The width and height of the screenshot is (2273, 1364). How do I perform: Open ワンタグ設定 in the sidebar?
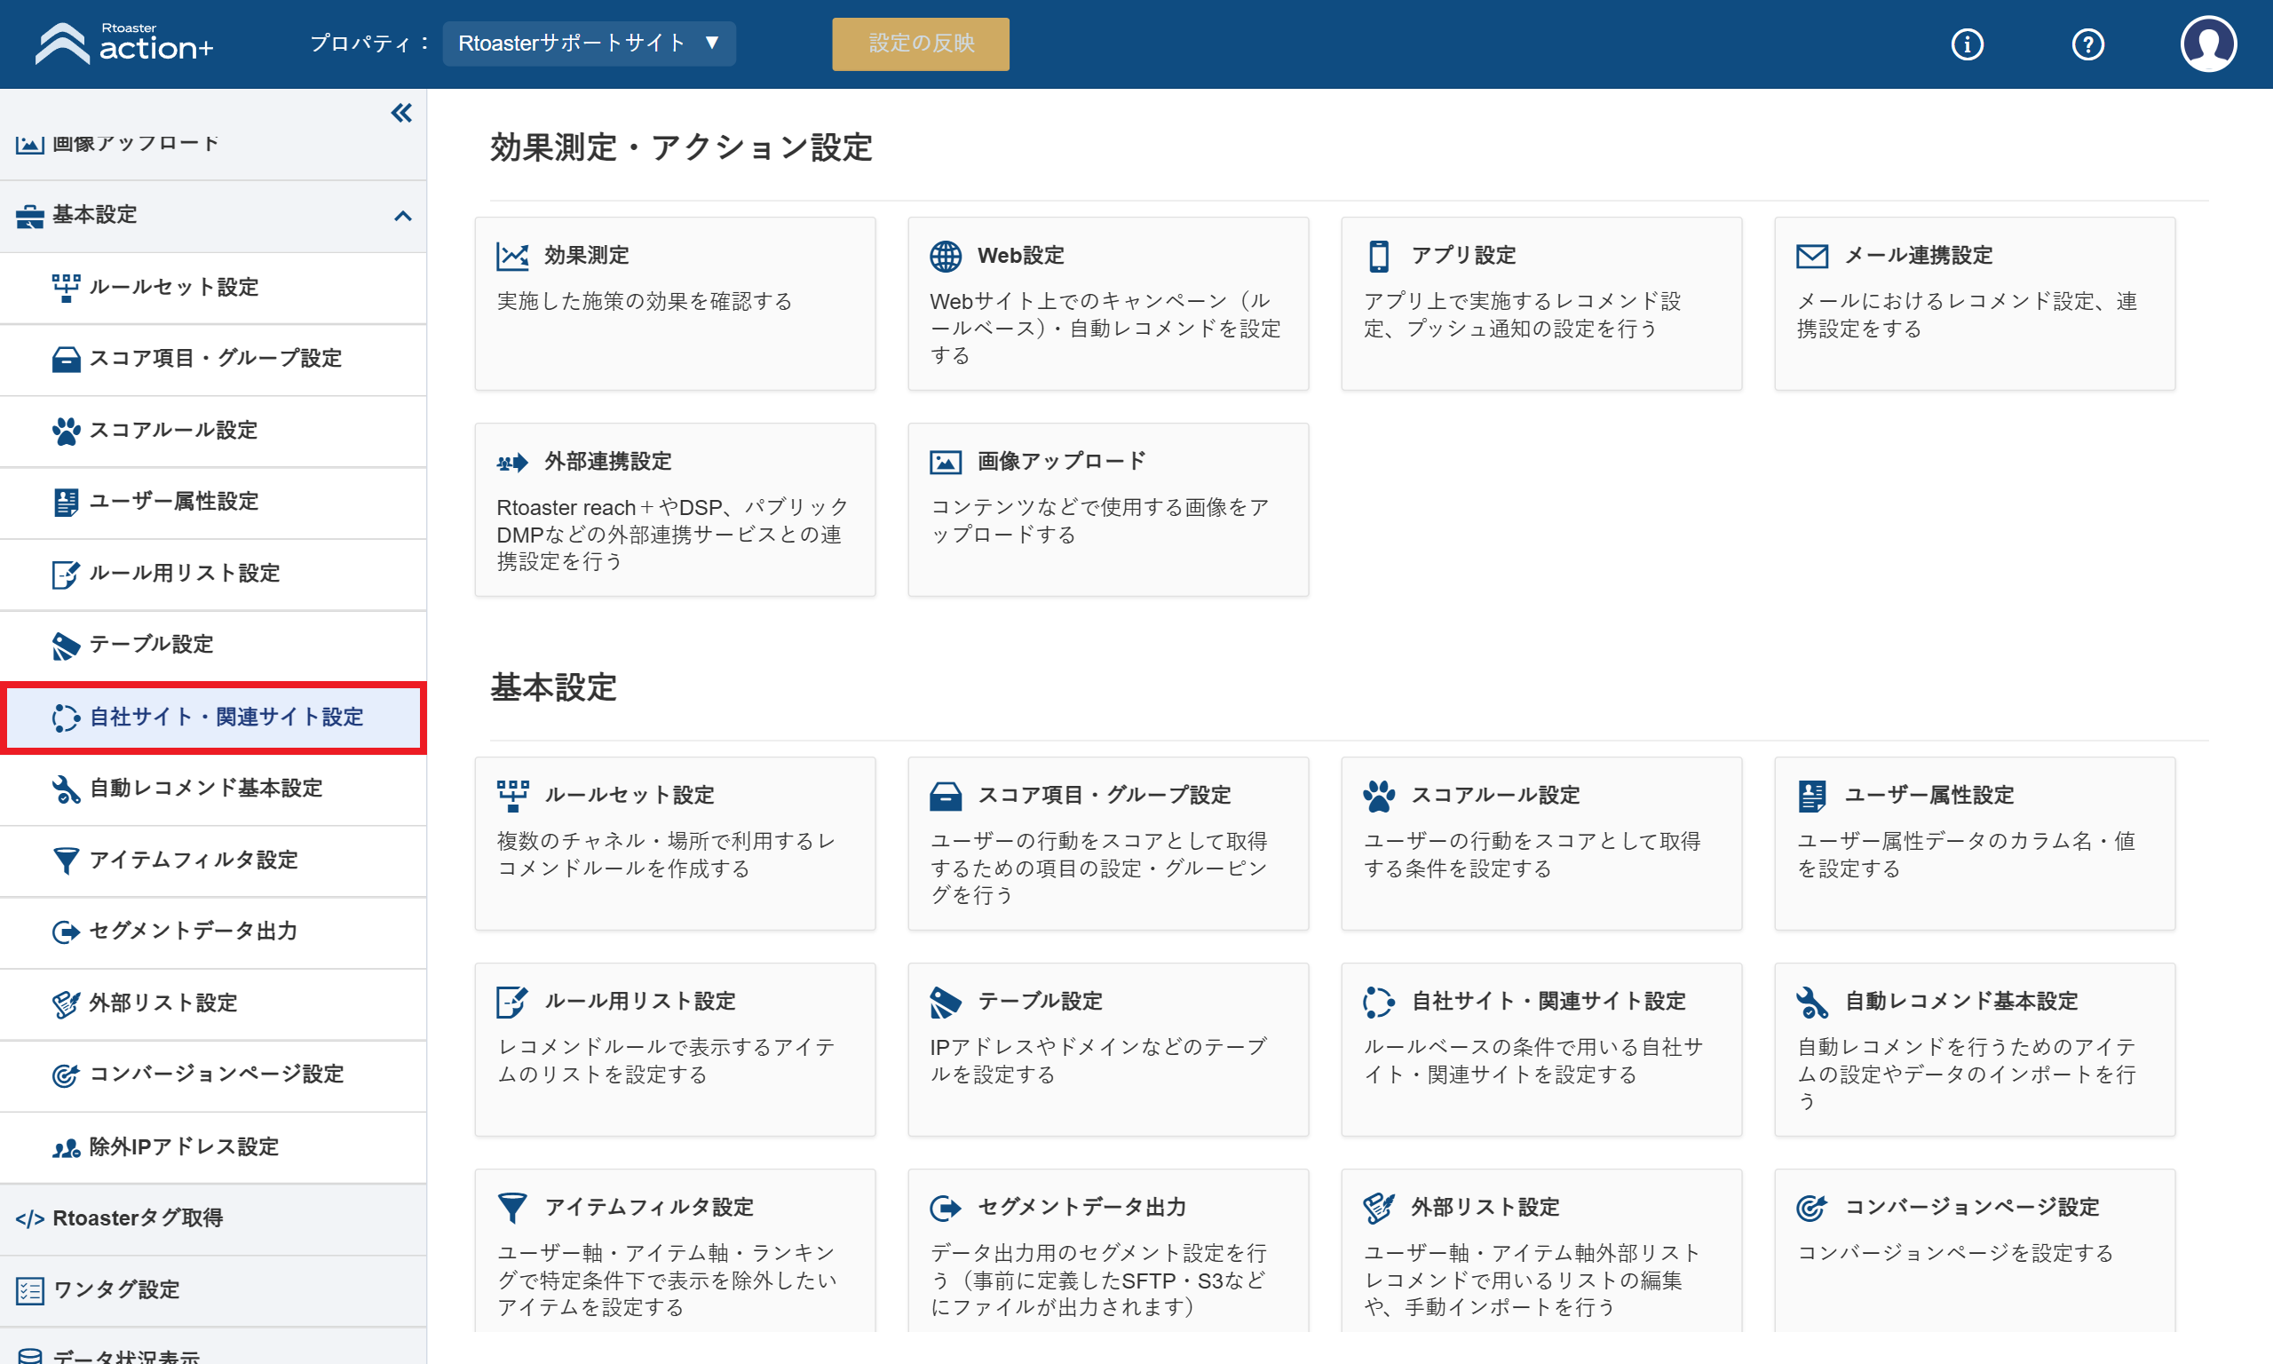[213, 1290]
